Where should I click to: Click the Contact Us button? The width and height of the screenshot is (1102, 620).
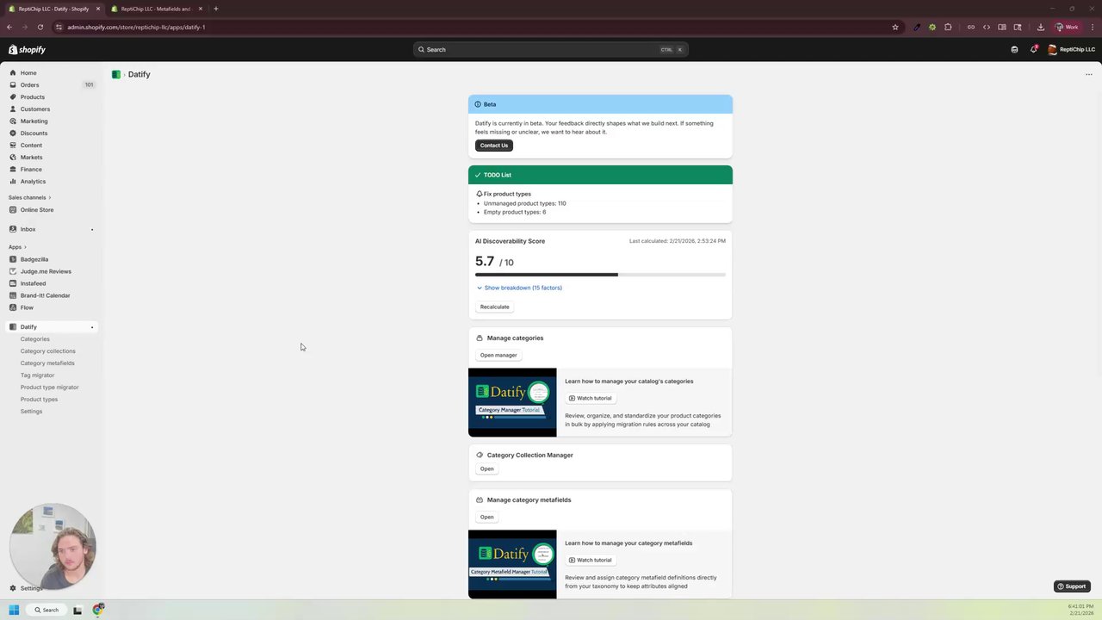(x=494, y=146)
